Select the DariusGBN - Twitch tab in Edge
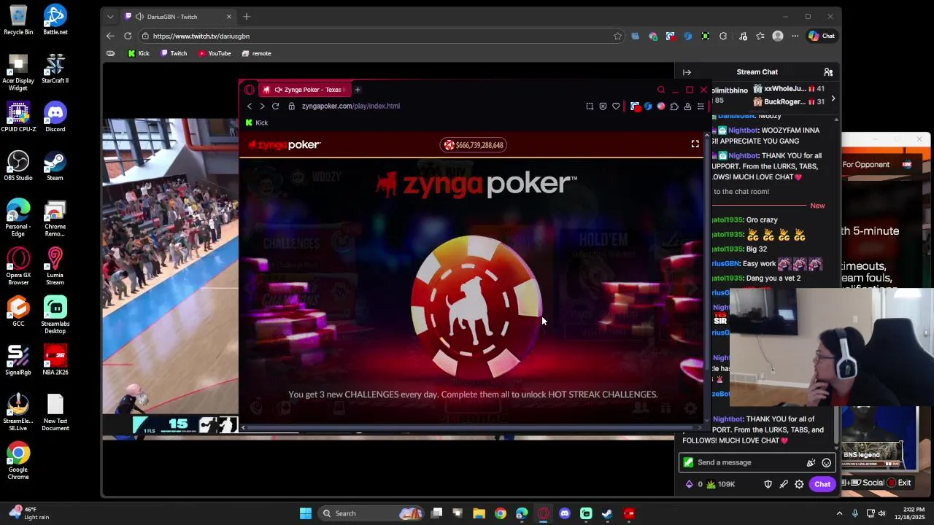 coord(177,17)
